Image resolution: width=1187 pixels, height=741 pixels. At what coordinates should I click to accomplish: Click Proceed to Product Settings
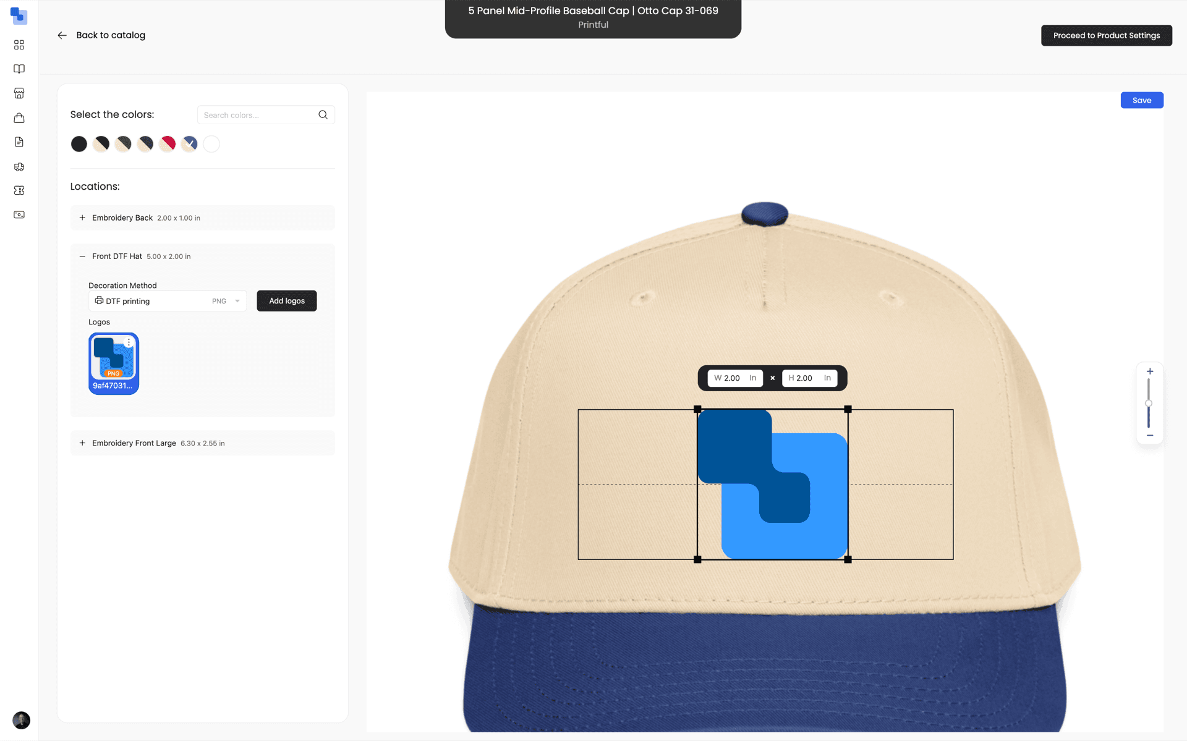click(x=1106, y=35)
